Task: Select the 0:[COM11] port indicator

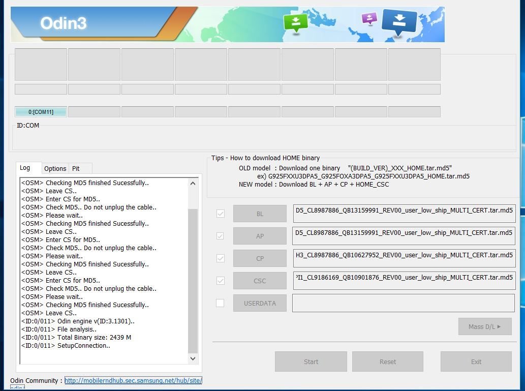Action: click(41, 112)
